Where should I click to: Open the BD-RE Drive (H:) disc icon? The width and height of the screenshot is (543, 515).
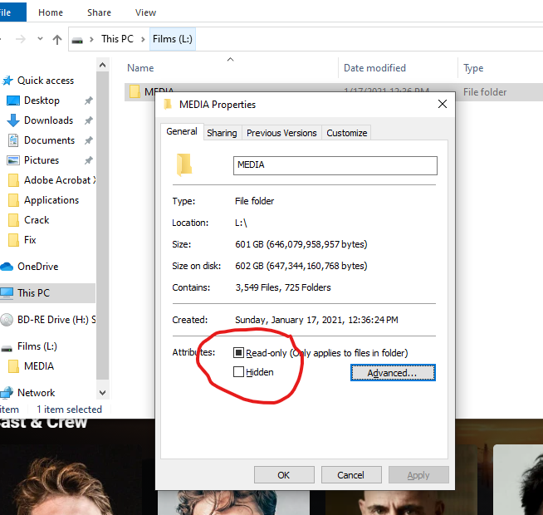coord(7,320)
